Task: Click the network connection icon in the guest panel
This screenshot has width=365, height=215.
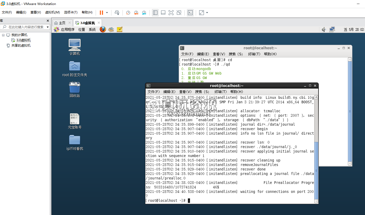Action: [x=332, y=29]
